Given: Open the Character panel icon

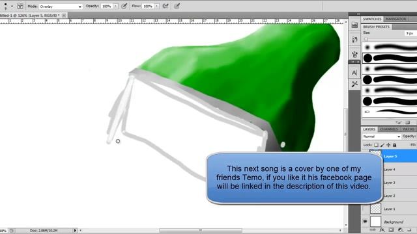Looking at the screenshot, I should point(354,72).
